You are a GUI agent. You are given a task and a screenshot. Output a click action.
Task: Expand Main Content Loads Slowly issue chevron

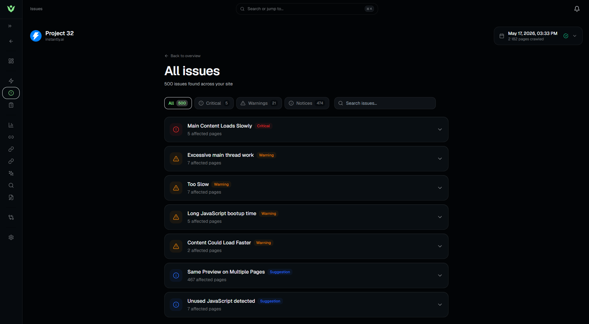point(440,129)
